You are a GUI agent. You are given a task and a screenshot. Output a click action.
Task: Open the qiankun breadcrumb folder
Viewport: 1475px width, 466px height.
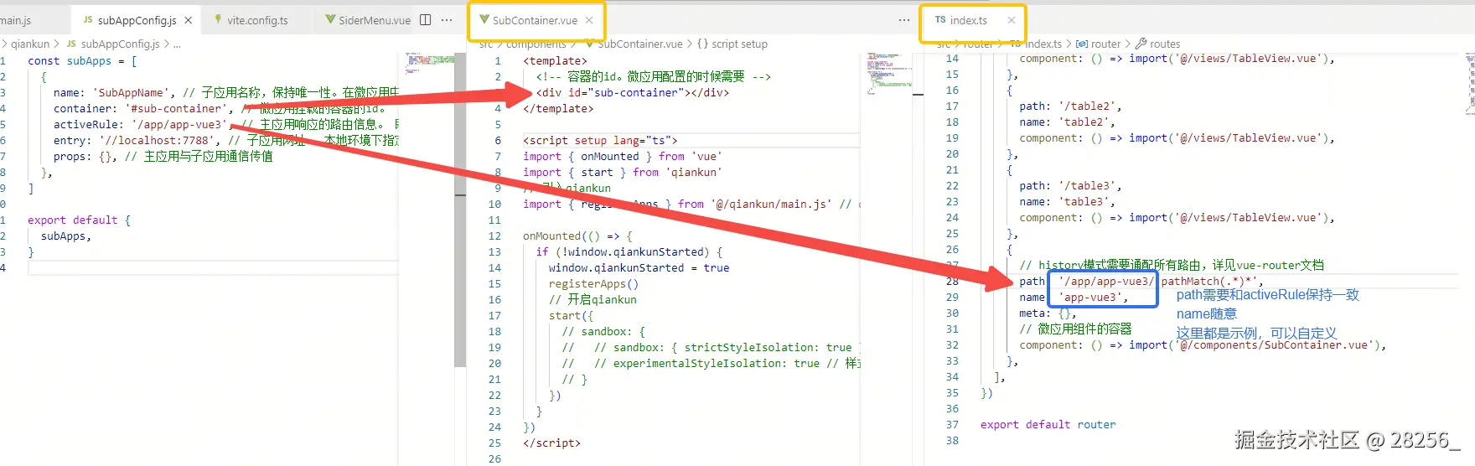(30, 44)
